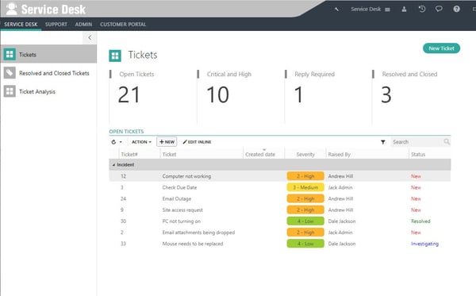Image resolution: width=476 pixels, height=296 pixels.
Task: Open ticket 'Site access request'
Action: coord(182,210)
